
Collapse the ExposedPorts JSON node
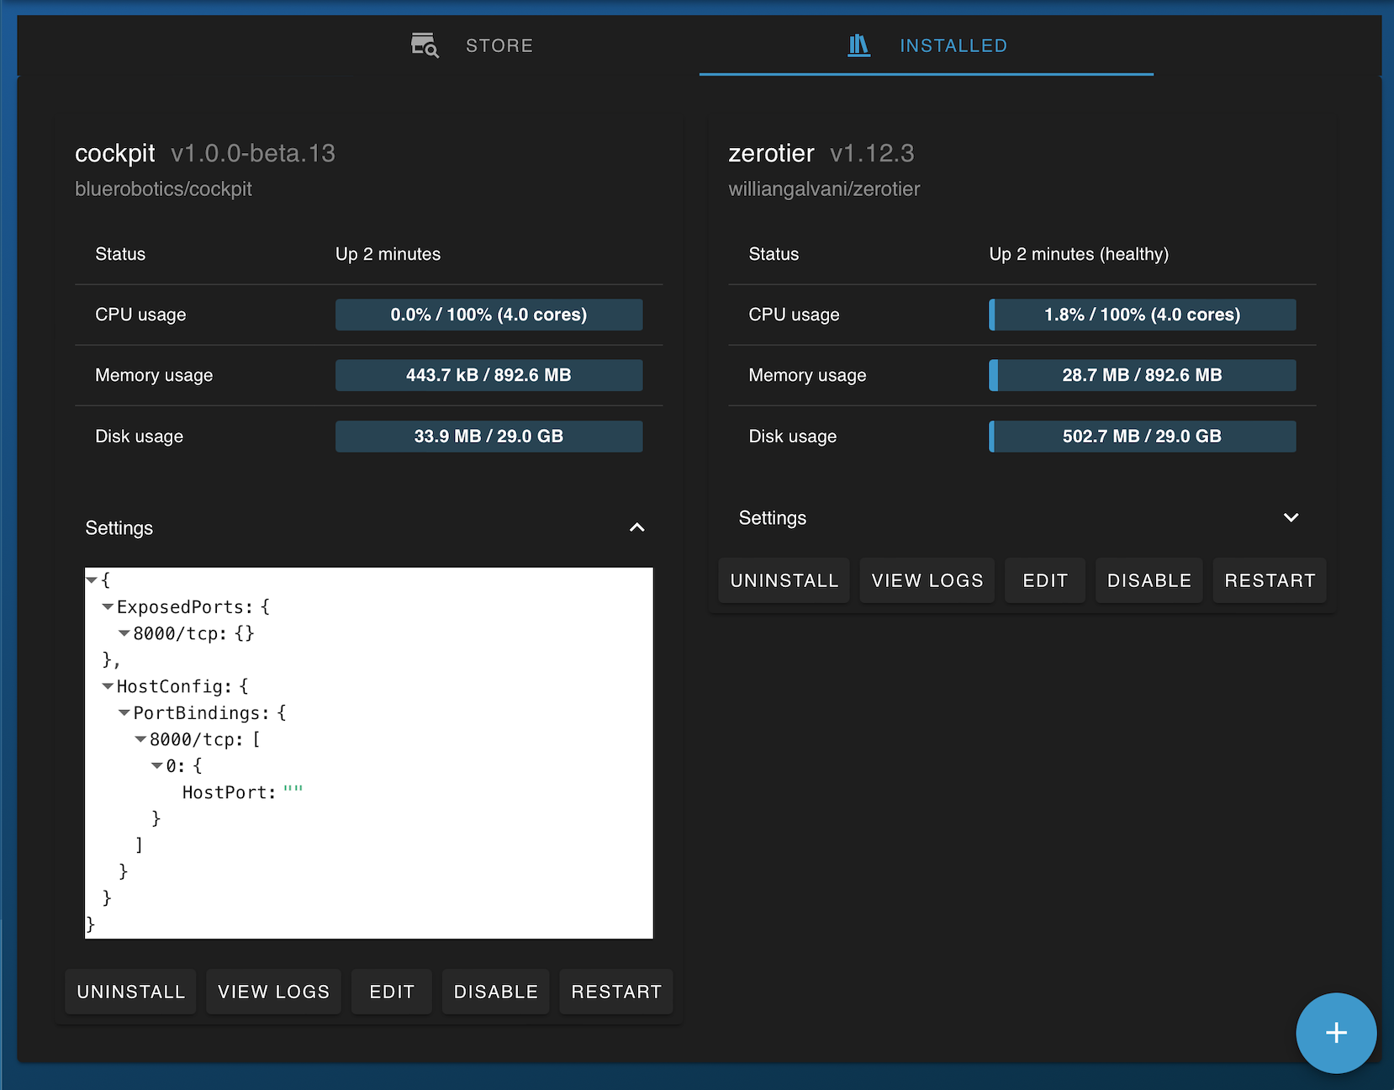[x=108, y=607]
